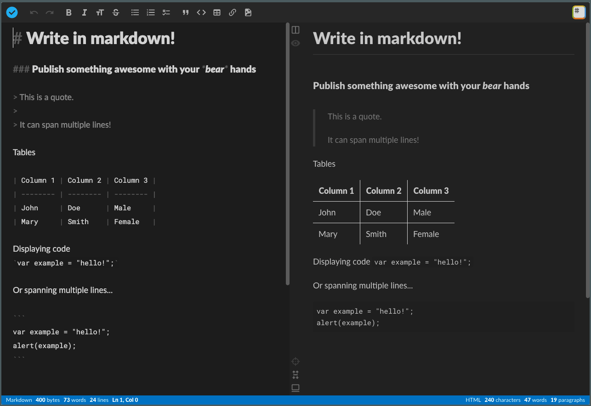Click the '| Column 1 |' header row in editor
Screen dimensions: 591x406
(85, 180)
